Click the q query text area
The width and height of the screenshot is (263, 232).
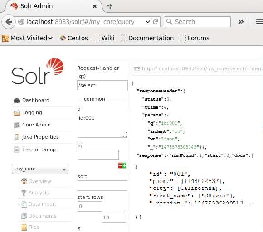click(x=102, y=125)
